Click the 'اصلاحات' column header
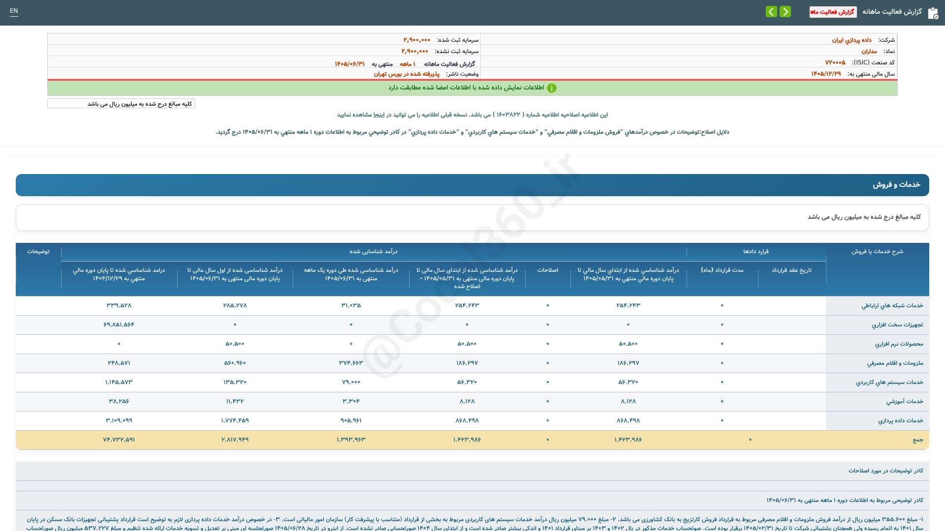 pos(547,270)
